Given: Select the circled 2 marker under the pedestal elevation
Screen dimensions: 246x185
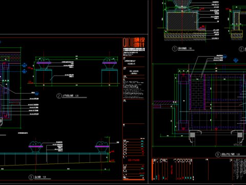Looking at the screenshot, I should (59, 96).
